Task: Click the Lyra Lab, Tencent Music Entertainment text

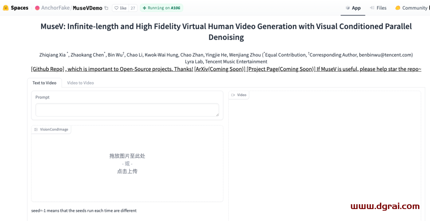Action: coord(226,61)
